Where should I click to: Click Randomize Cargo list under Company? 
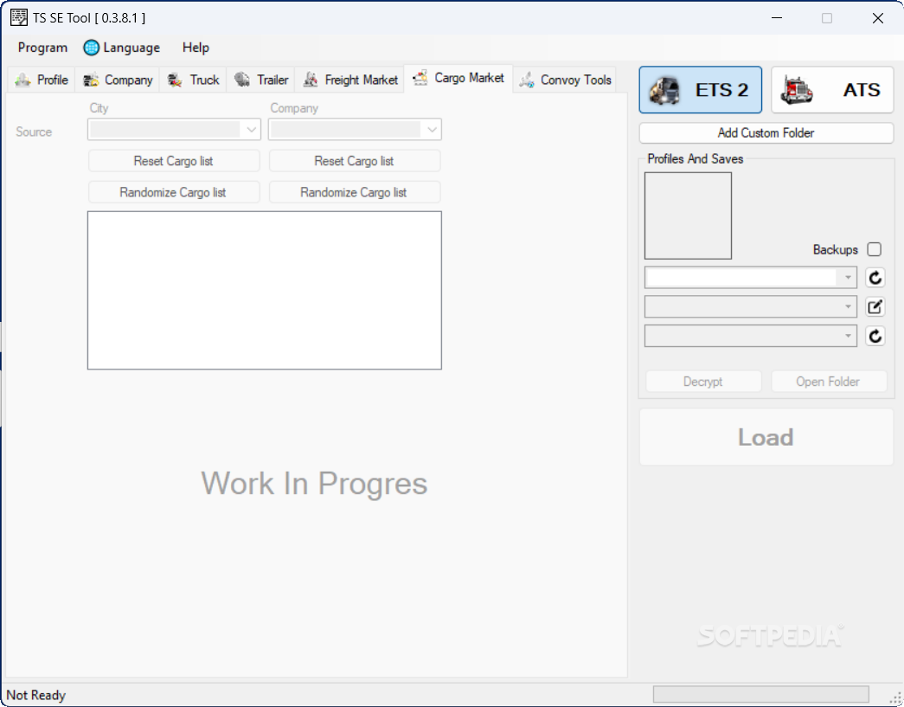pos(354,192)
